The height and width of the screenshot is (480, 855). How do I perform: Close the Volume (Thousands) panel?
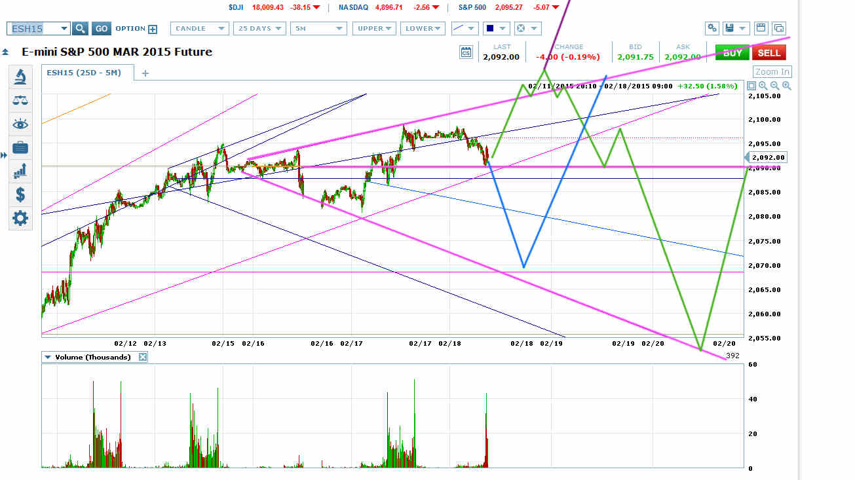143,357
